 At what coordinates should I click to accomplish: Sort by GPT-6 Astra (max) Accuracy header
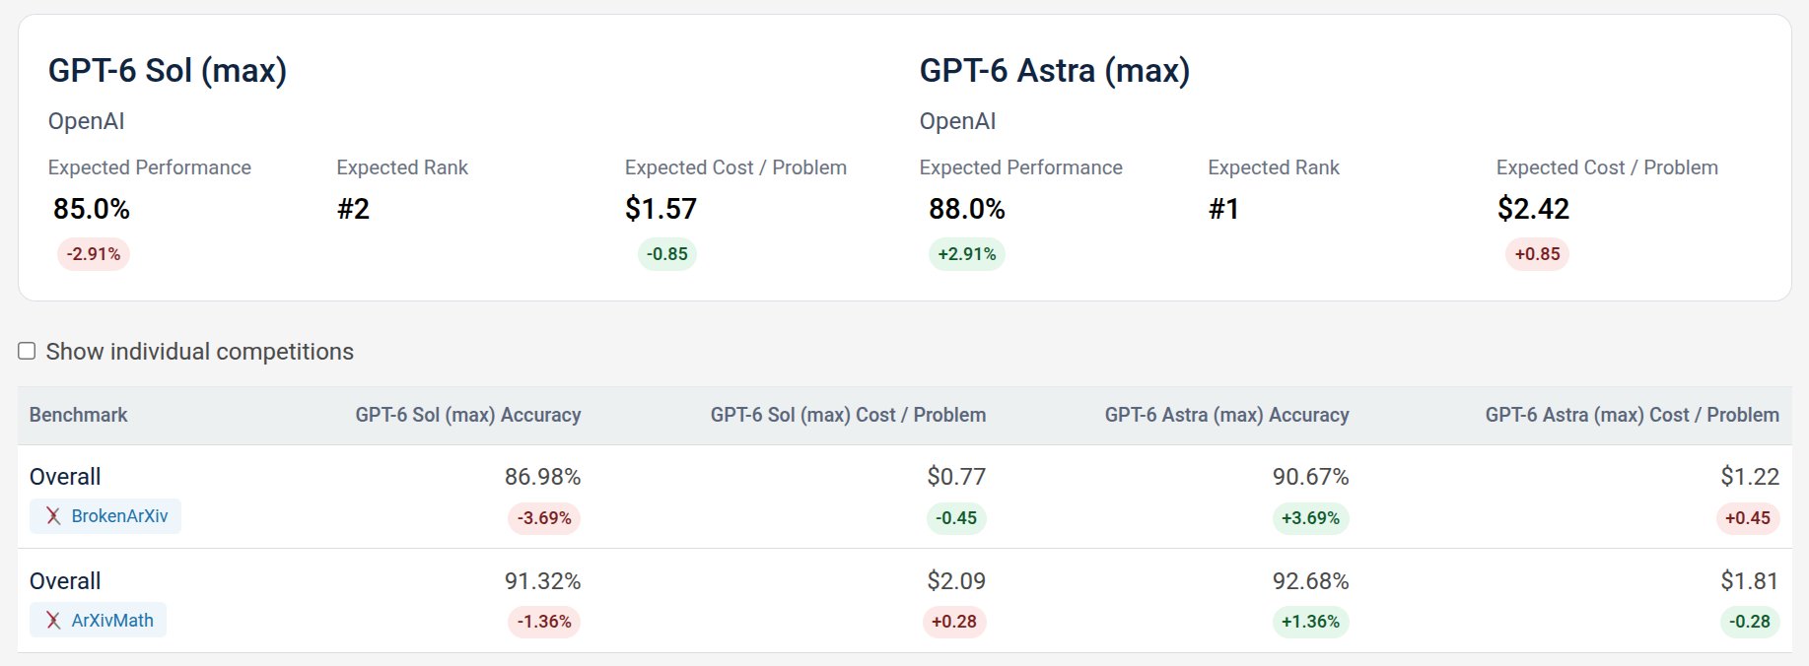[1226, 415]
